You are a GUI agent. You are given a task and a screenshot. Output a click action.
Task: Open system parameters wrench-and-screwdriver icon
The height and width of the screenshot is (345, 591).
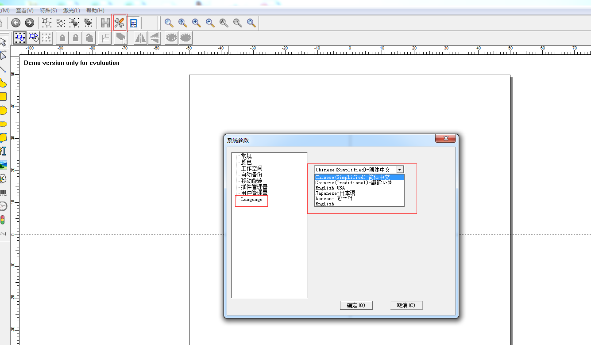120,23
